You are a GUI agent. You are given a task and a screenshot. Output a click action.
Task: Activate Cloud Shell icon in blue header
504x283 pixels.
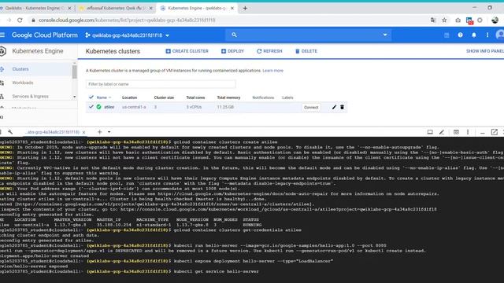pyautogui.click(x=447, y=35)
